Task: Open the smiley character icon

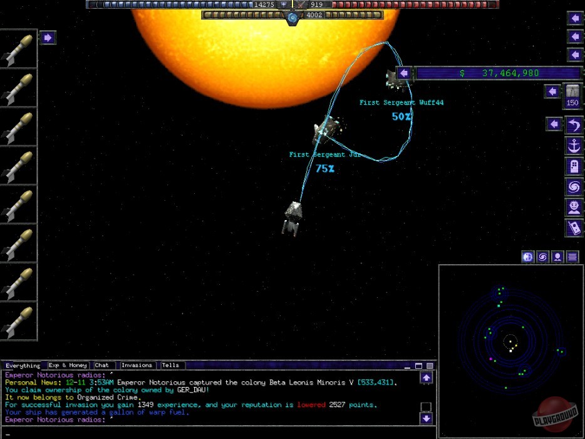Action: (x=573, y=207)
